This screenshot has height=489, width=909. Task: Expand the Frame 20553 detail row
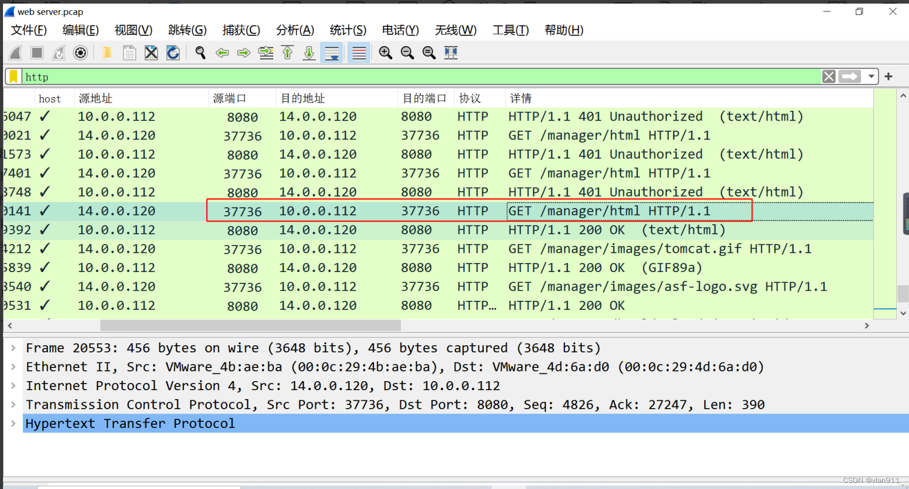(x=13, y=348)
